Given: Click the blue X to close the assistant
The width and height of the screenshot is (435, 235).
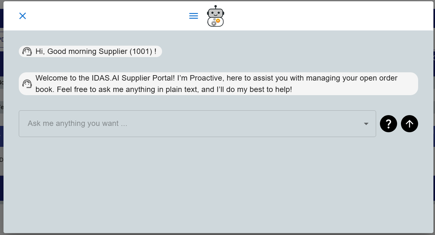Looking at the screenshot, I should tap(22, 16).
